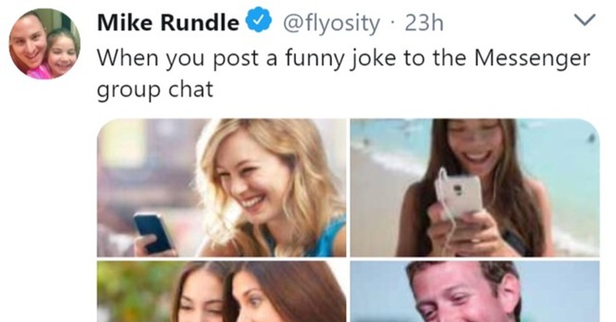Open the smiling man photo
616x322 pixels.
[475, 291]
